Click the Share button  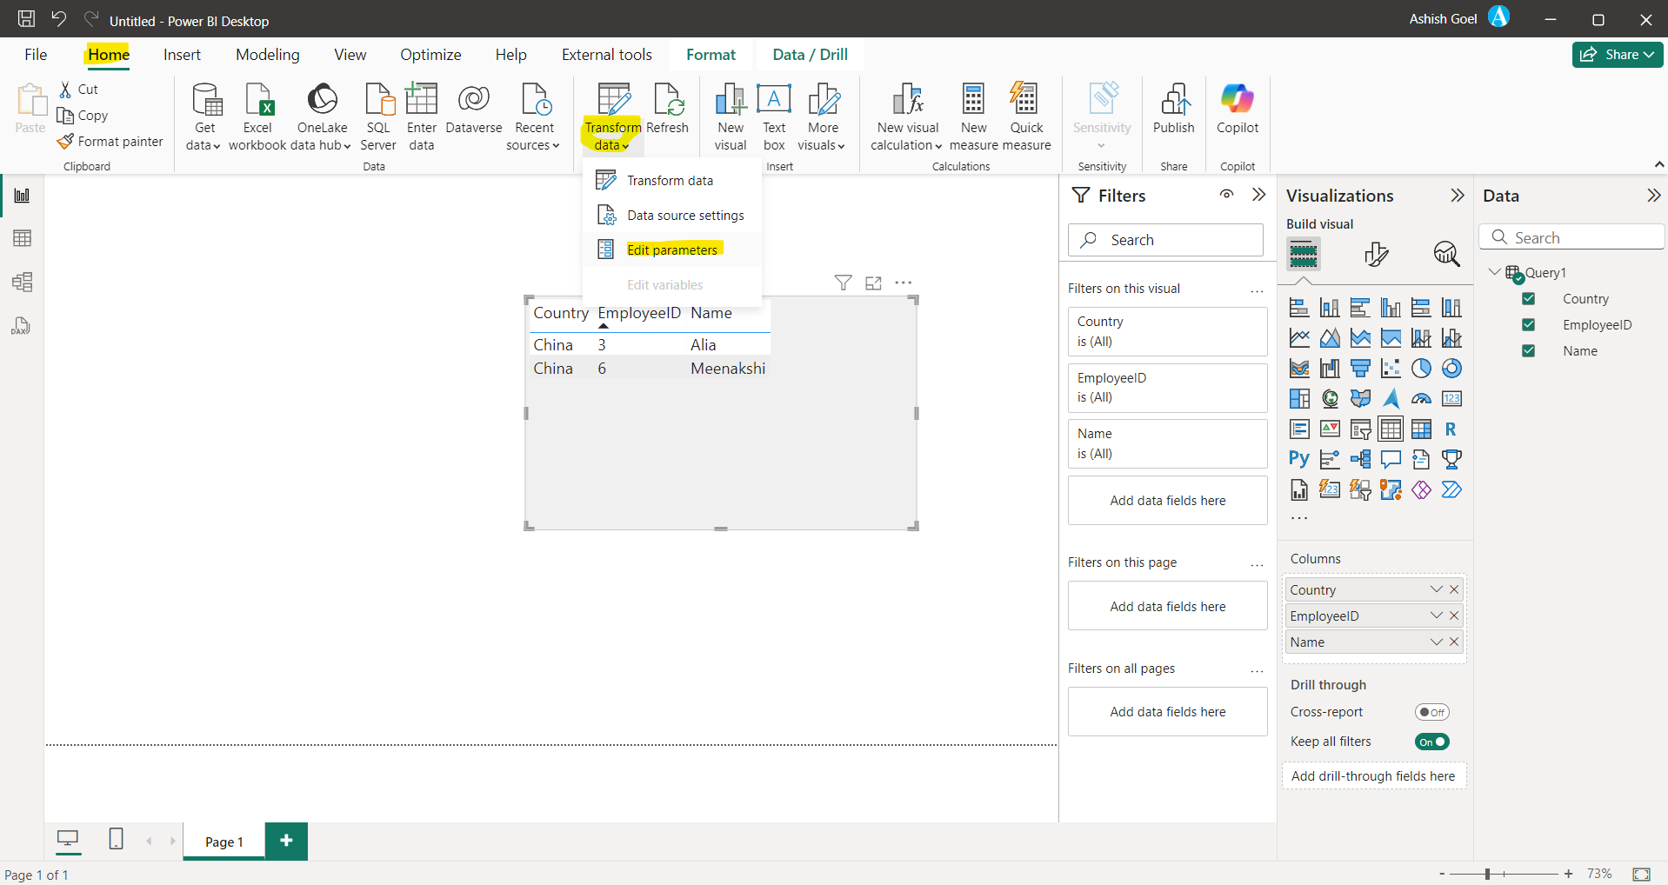1616,54
